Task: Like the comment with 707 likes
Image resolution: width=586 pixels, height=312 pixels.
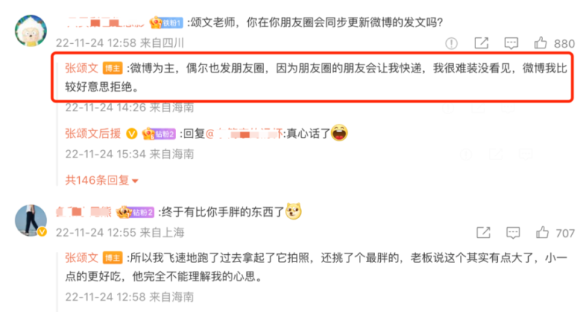Action: coord(542,233)
